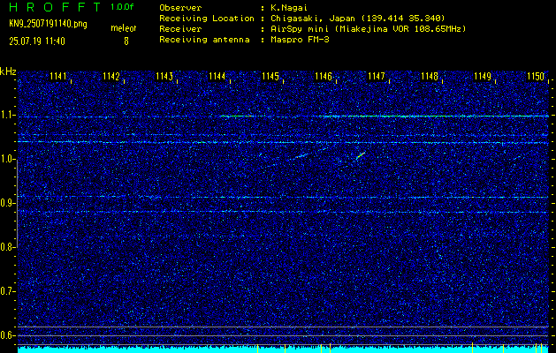This screenshot has width=556, height=353.
Task: Click the 1.1 frequency axis label
Action: [x=6, y=115]
